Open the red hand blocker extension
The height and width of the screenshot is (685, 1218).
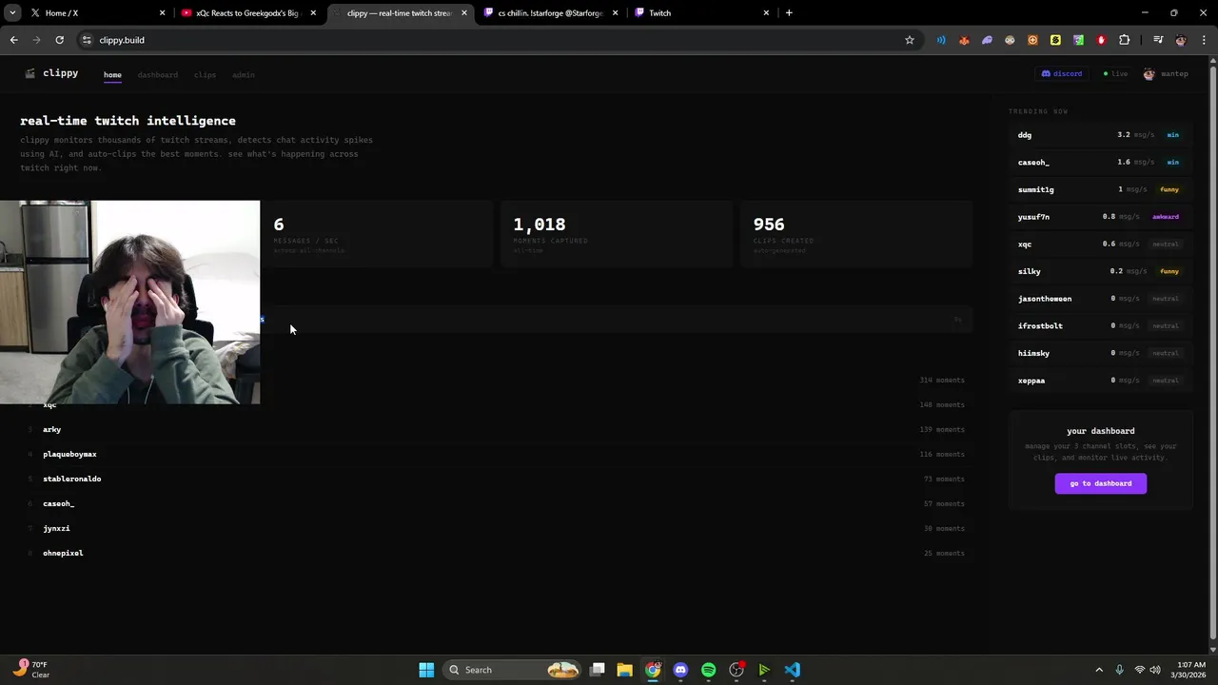[x=1101, y=40]
